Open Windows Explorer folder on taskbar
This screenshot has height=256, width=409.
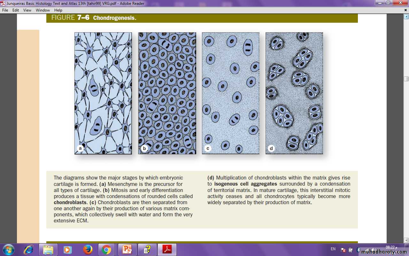48,250
